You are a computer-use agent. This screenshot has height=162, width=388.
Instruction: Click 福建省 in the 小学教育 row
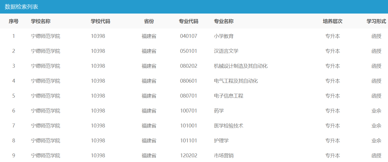pos(149,36)
